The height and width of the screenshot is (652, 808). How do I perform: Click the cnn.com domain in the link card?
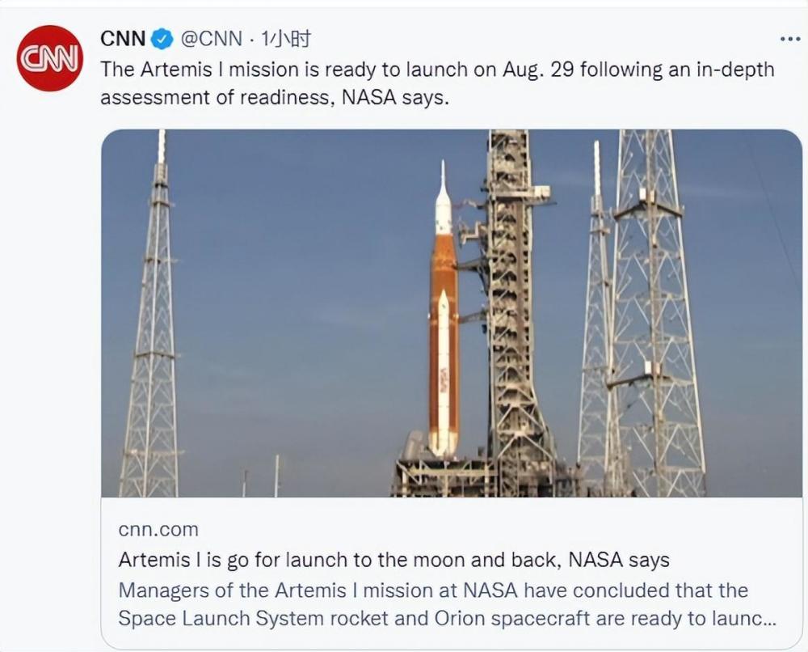158,530
